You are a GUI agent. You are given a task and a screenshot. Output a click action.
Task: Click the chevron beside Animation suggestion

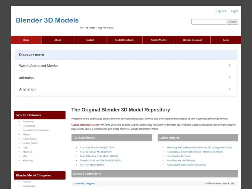pos(229,89)
